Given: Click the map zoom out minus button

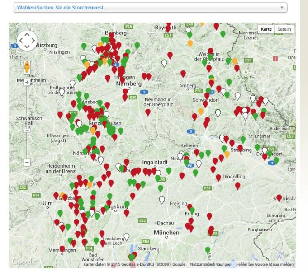Looking at the screenshot, I should coord(27,162).
